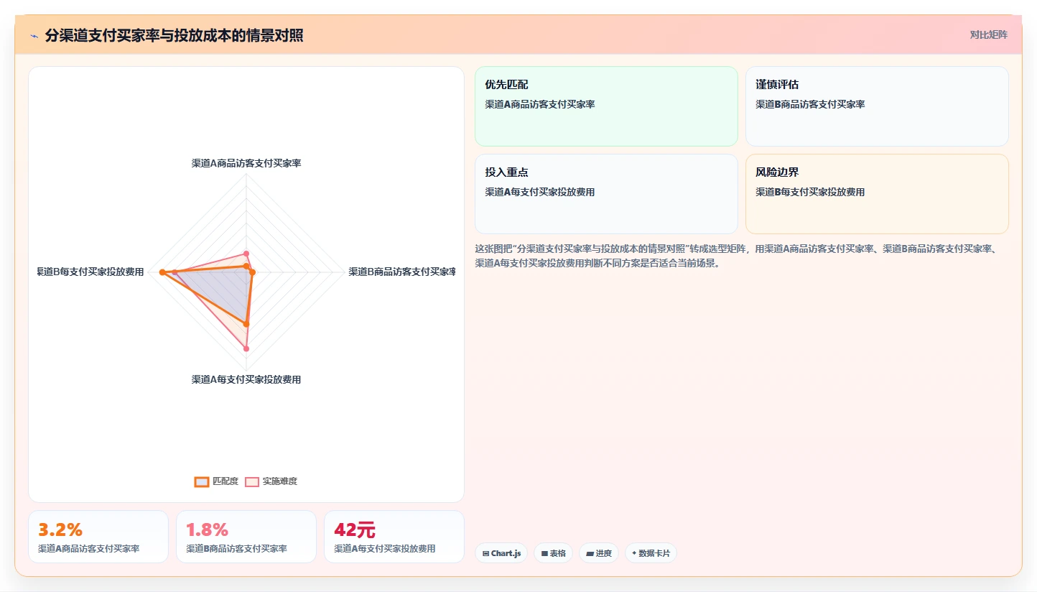
Task: Click the 3.2% stat card
Action: tap(98, 537)
